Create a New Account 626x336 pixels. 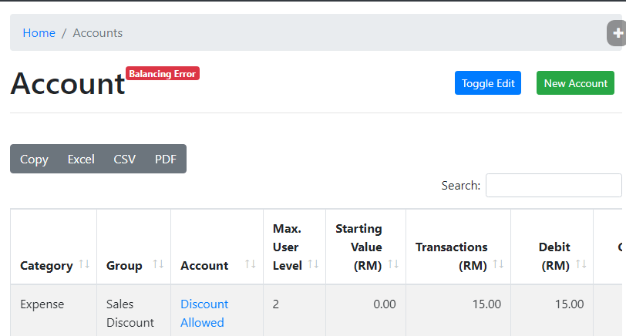(575, 83)
